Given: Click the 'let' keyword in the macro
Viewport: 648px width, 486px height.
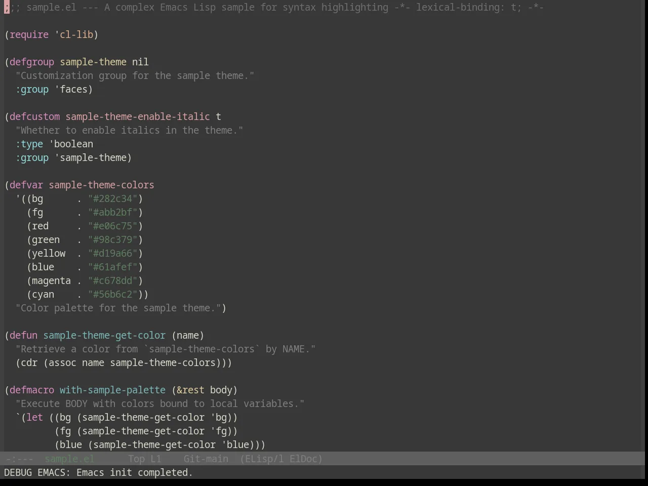Looking at the screenshot, I should coord(34,417).
